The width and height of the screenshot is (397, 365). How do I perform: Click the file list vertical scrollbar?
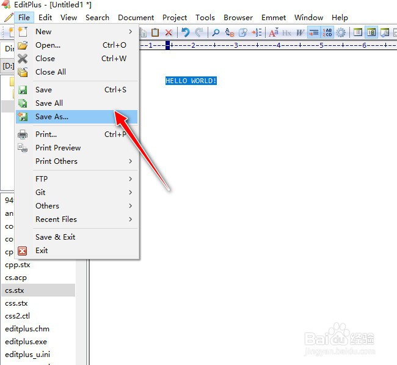pyautogui.click(x=81, y=312)
